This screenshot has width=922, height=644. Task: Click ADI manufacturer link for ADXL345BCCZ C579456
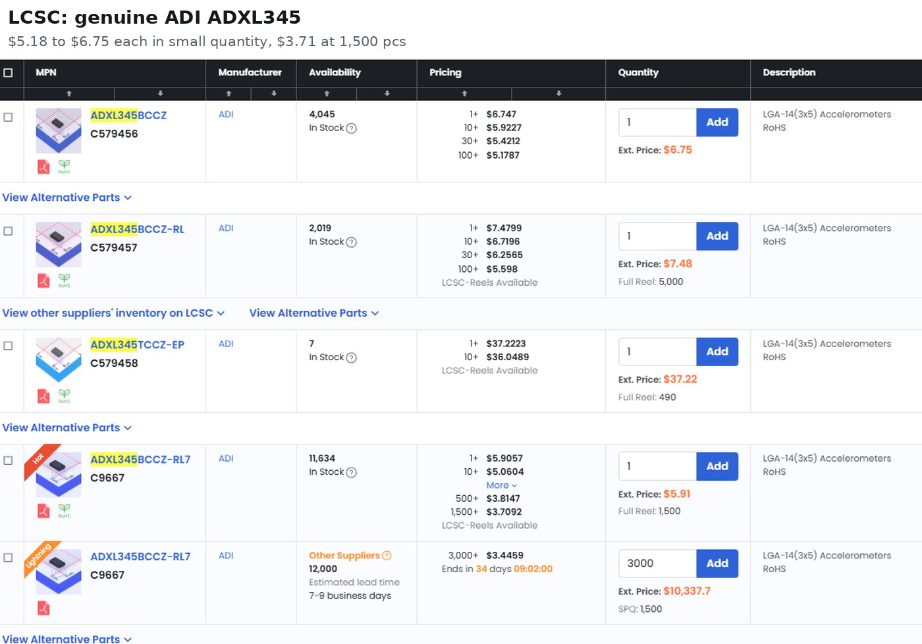226,115
